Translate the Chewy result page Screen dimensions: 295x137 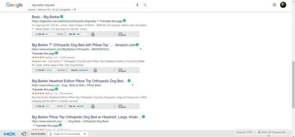tap(43, 90)
